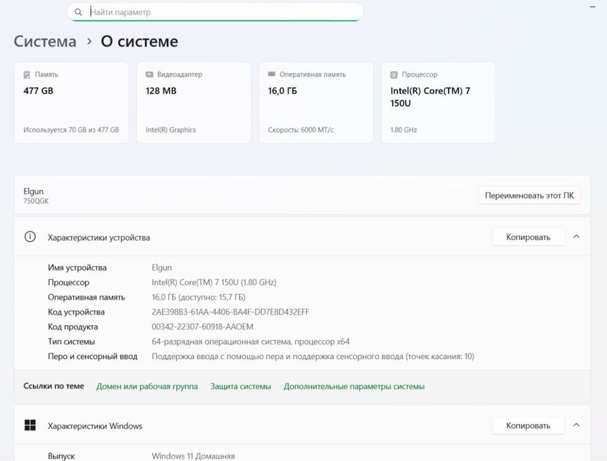Collapse the Характеристики Windows section chevron
Screen dimensions: 607x461
point(576,425)
